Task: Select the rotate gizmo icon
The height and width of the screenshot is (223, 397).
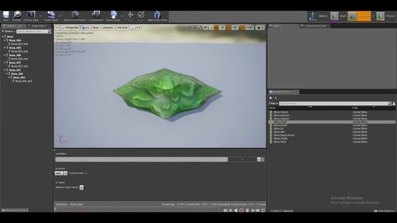Action: 195,27
